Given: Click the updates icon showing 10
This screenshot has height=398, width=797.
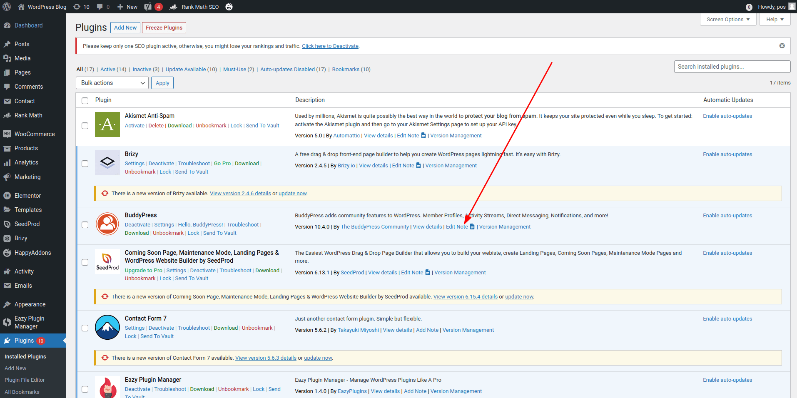Looking at the screenshot, I should pos(81,7).
